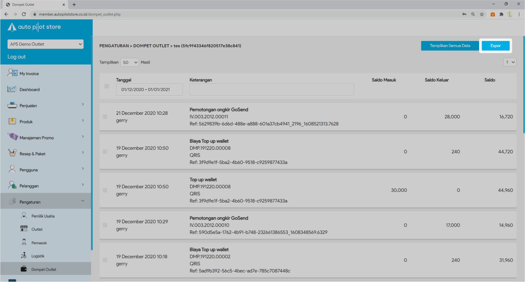Image resolution: width=525 pixels, height=282 pixels.
Task: Click the Produk box icon
Action: [x=12, y=121]
